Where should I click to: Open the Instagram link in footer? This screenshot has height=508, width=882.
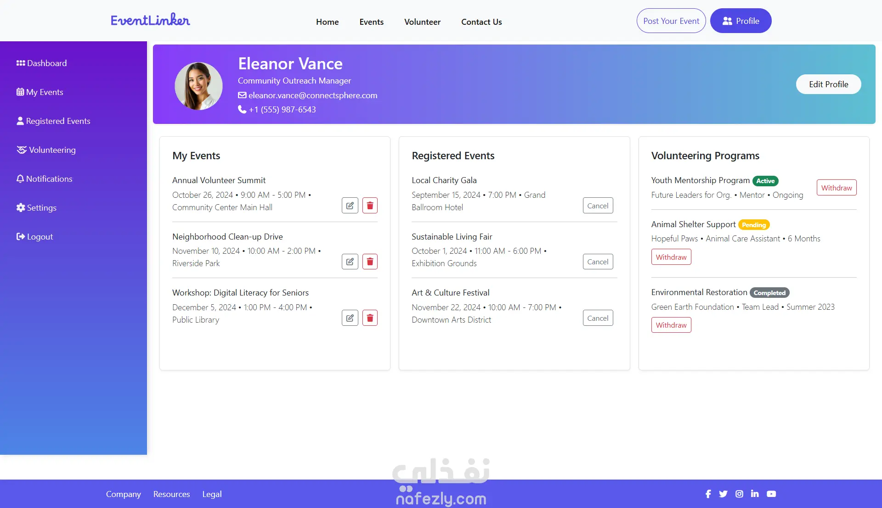point(739,494)
